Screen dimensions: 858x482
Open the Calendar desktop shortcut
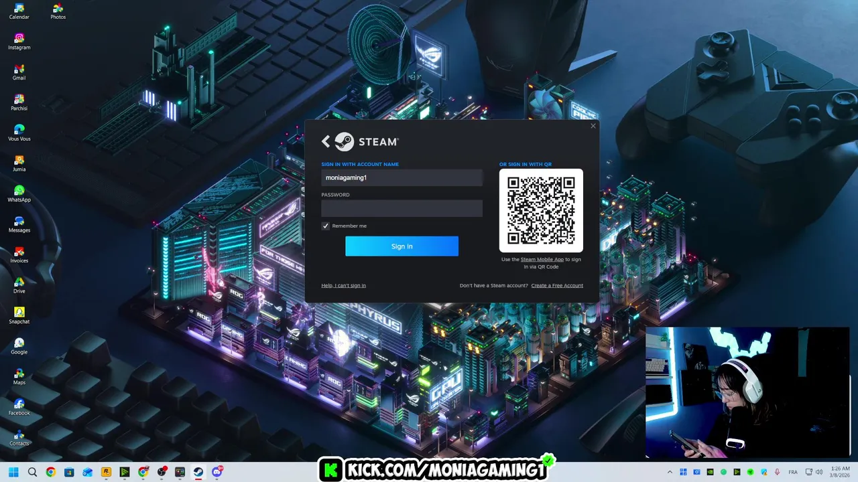pos(19,11)
